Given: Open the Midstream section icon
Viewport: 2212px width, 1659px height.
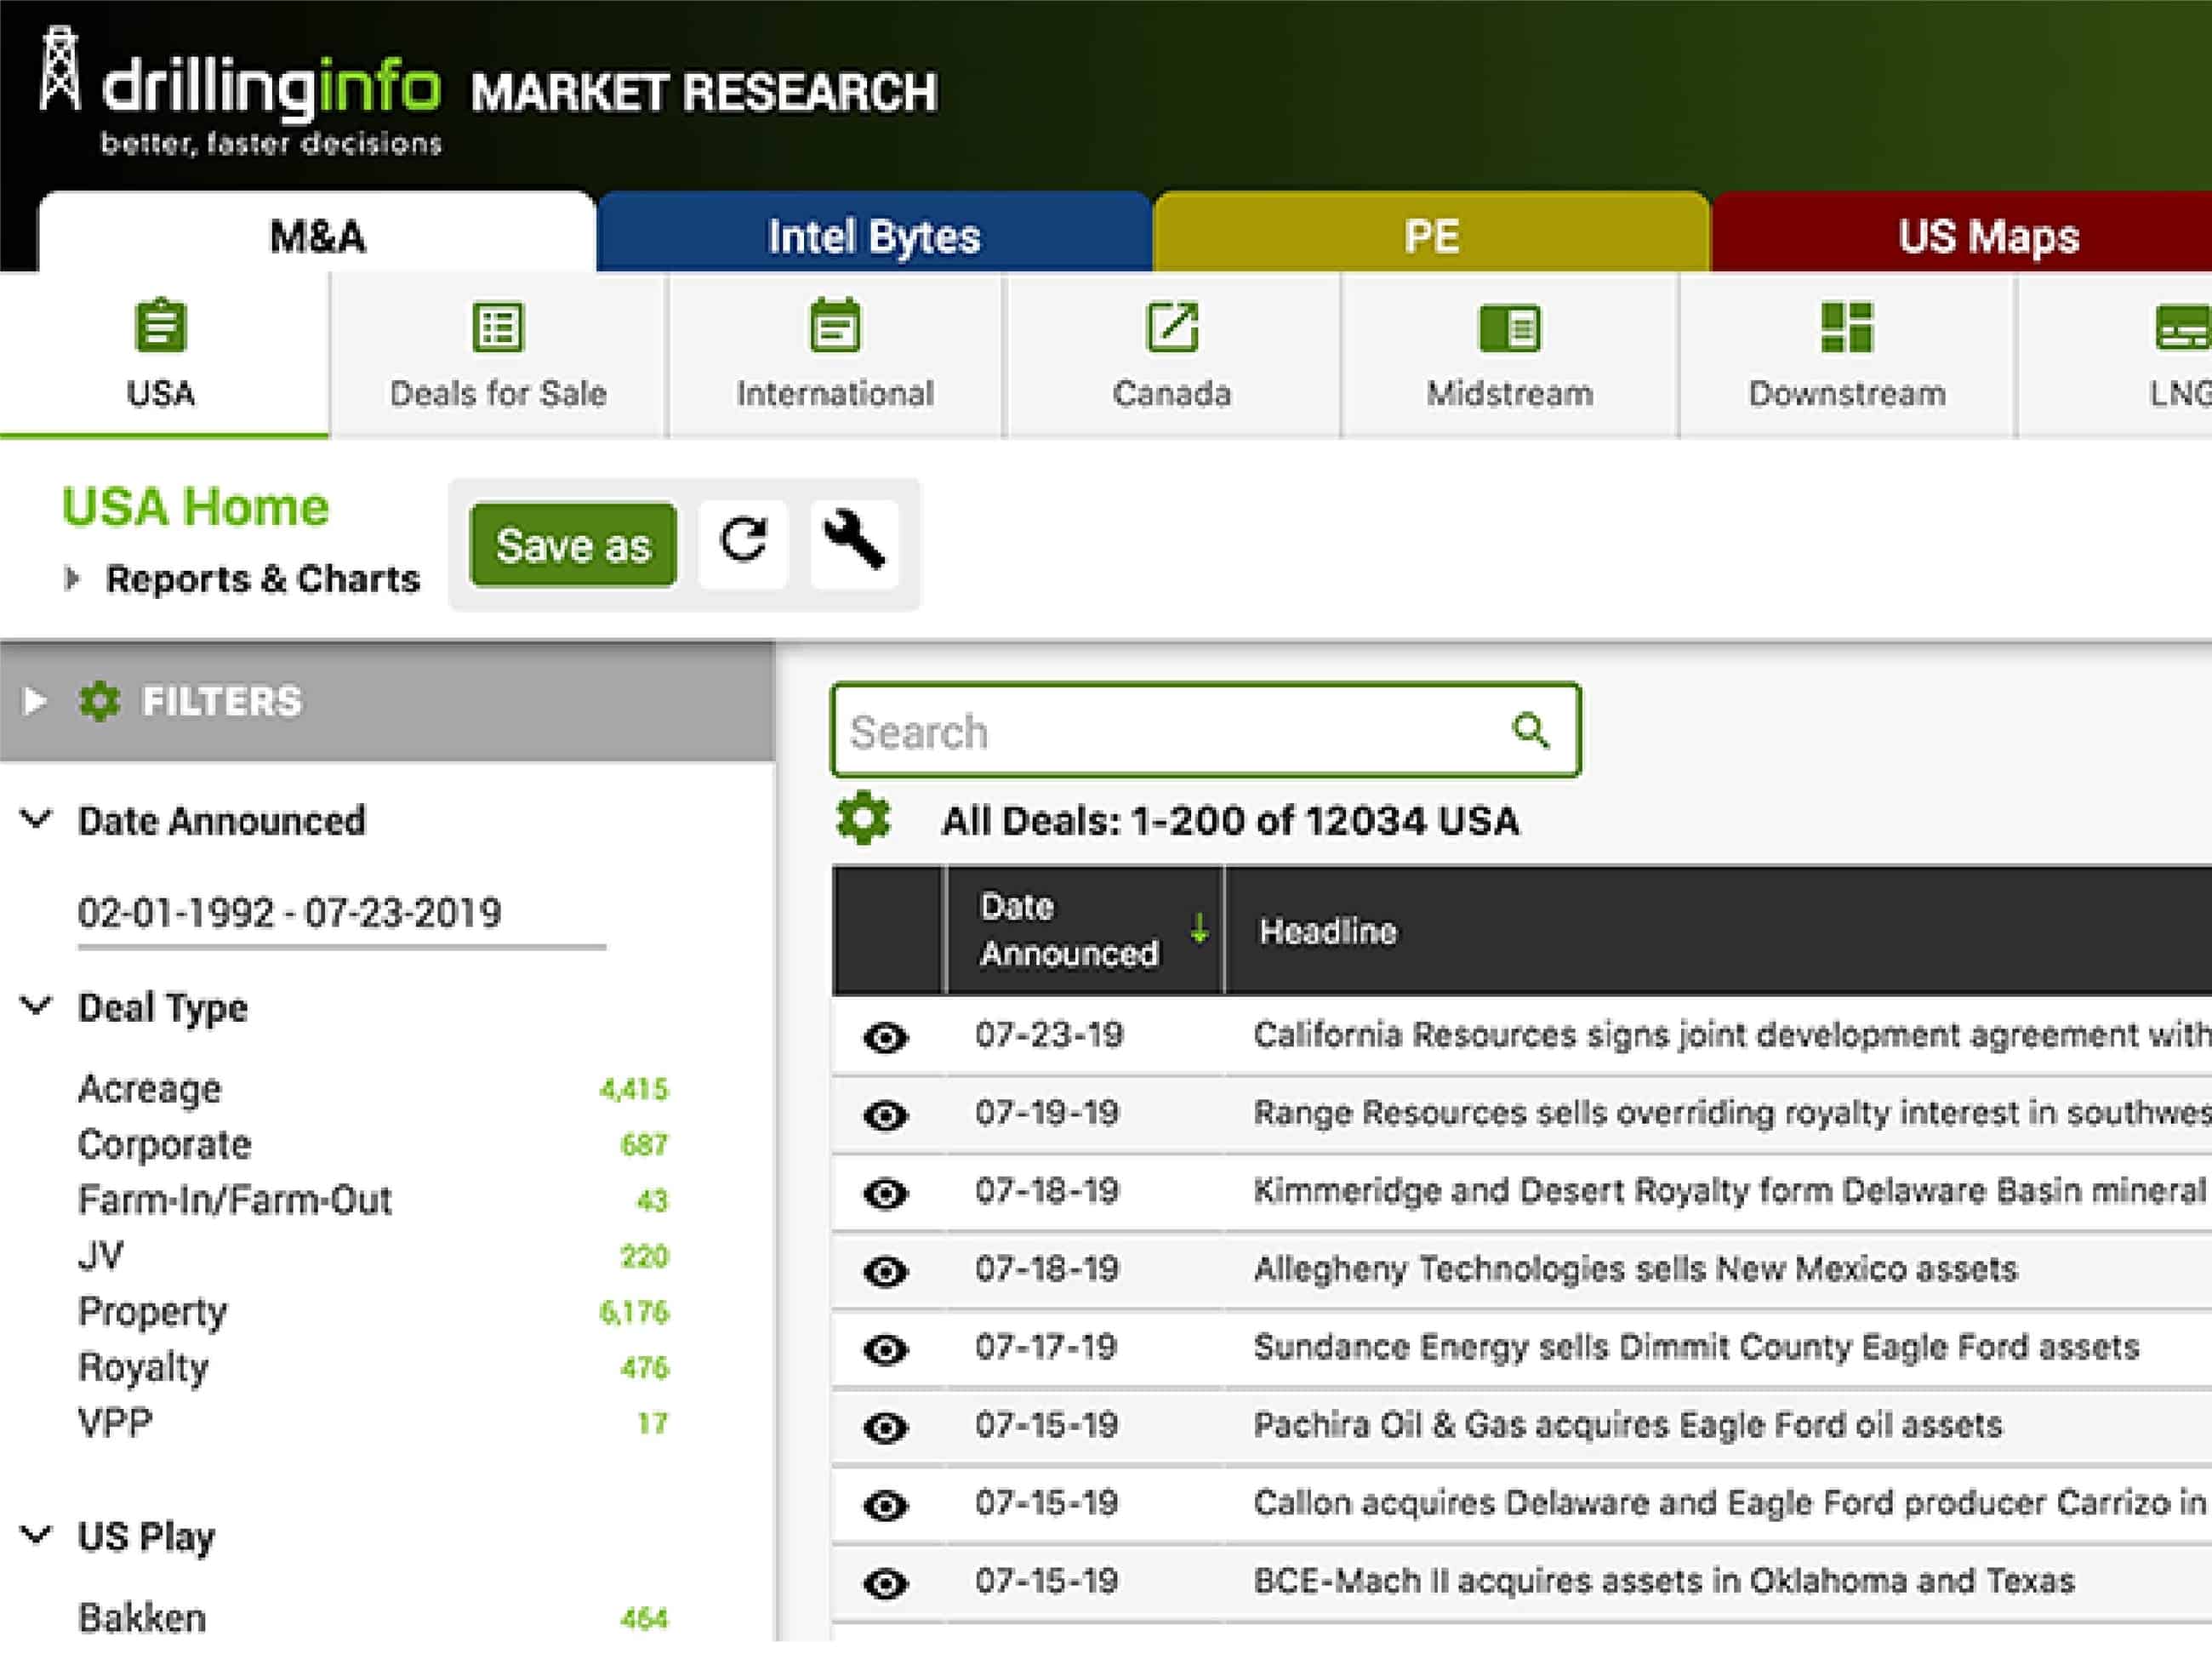Looking at the screenshot, I should [1509, 328].
